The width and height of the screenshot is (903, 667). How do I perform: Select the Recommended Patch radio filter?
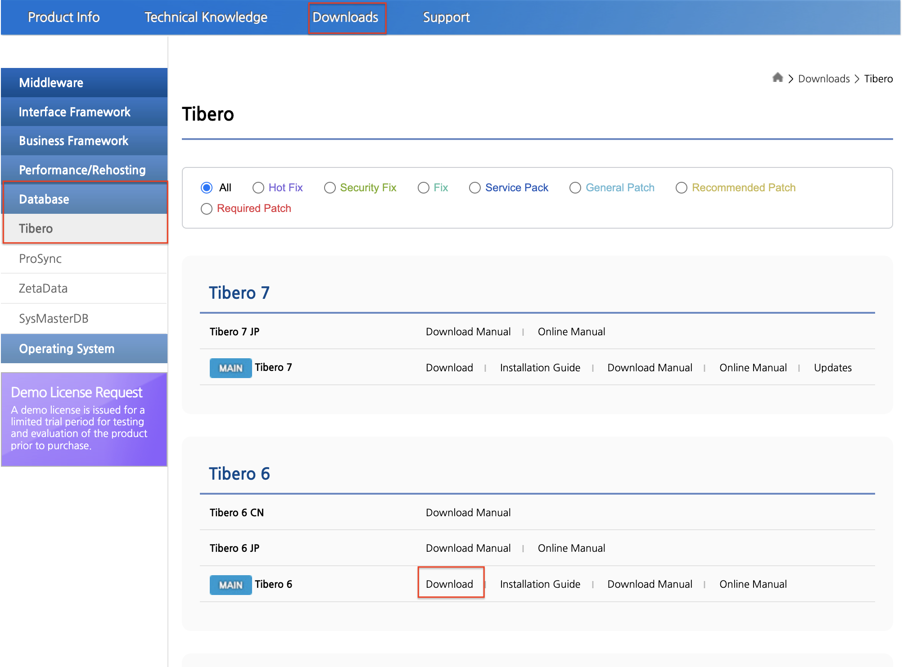point(682,188)
